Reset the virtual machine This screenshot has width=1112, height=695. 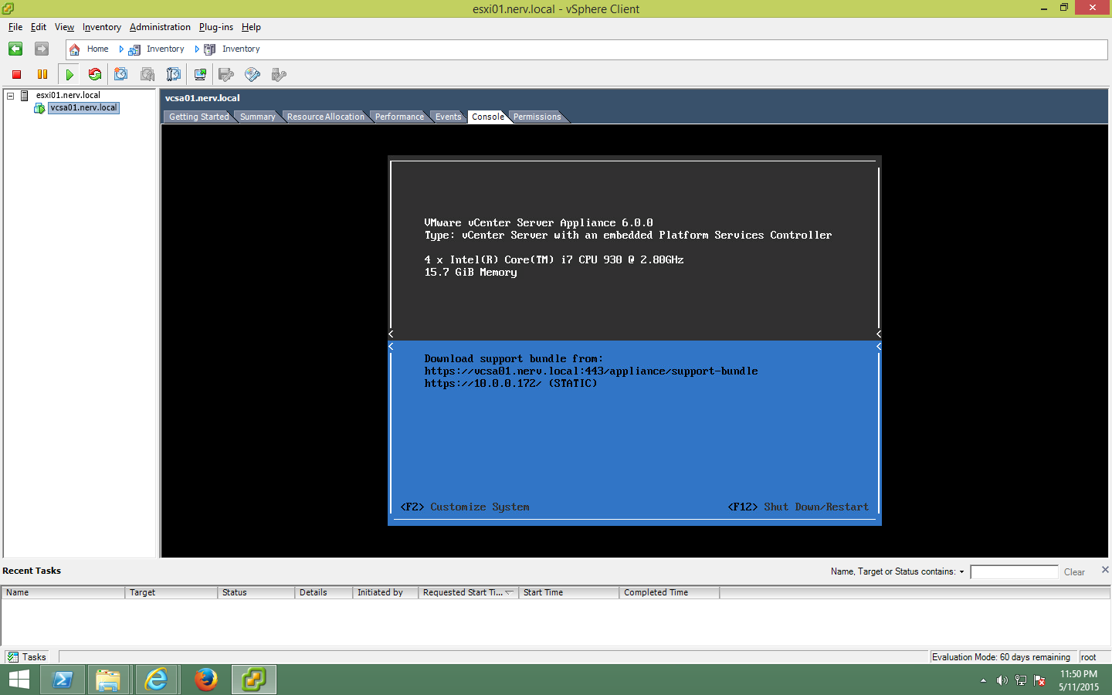click(x=95, y=74)
